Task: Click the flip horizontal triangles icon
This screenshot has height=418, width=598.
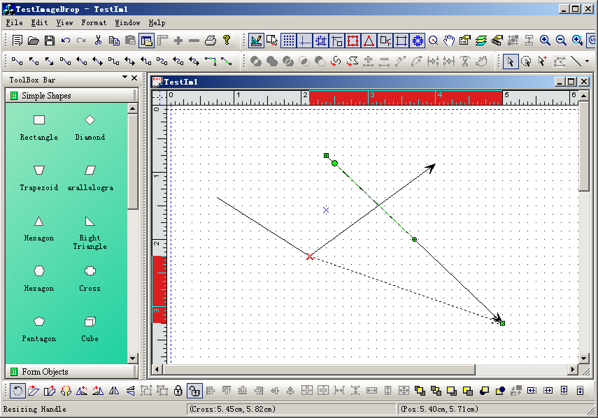Action: [114, 391]
